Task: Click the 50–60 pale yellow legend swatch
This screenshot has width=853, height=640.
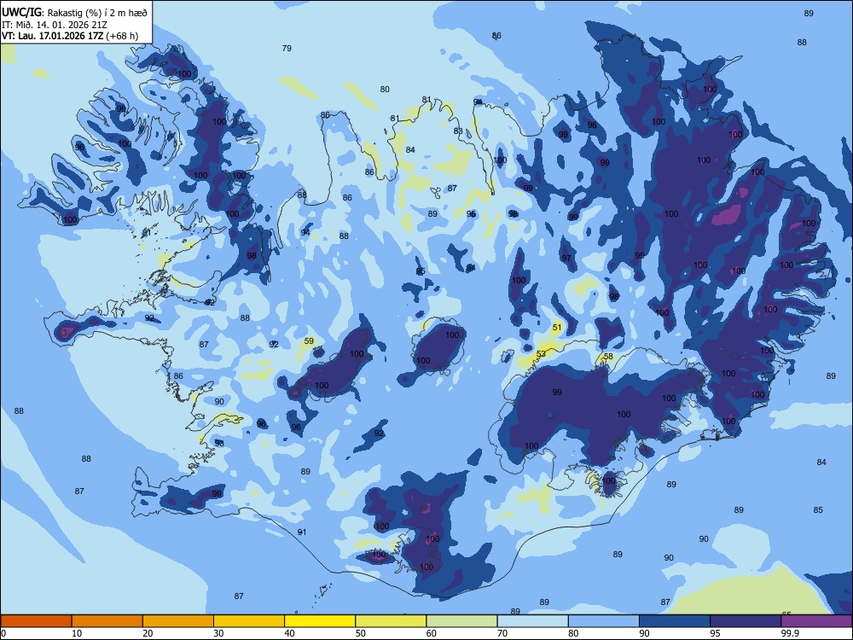Action: pyautogui.click(x=391, y=621)
